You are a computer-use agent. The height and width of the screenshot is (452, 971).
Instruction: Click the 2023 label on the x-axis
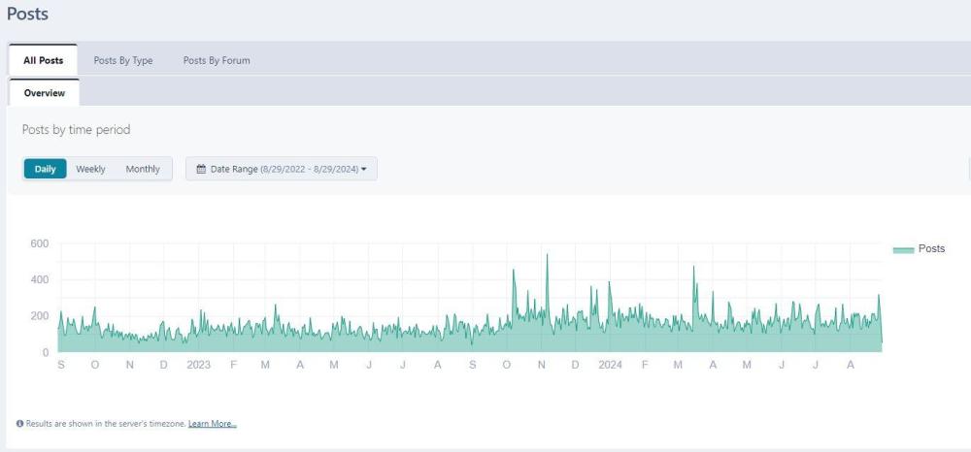(198, 365)
